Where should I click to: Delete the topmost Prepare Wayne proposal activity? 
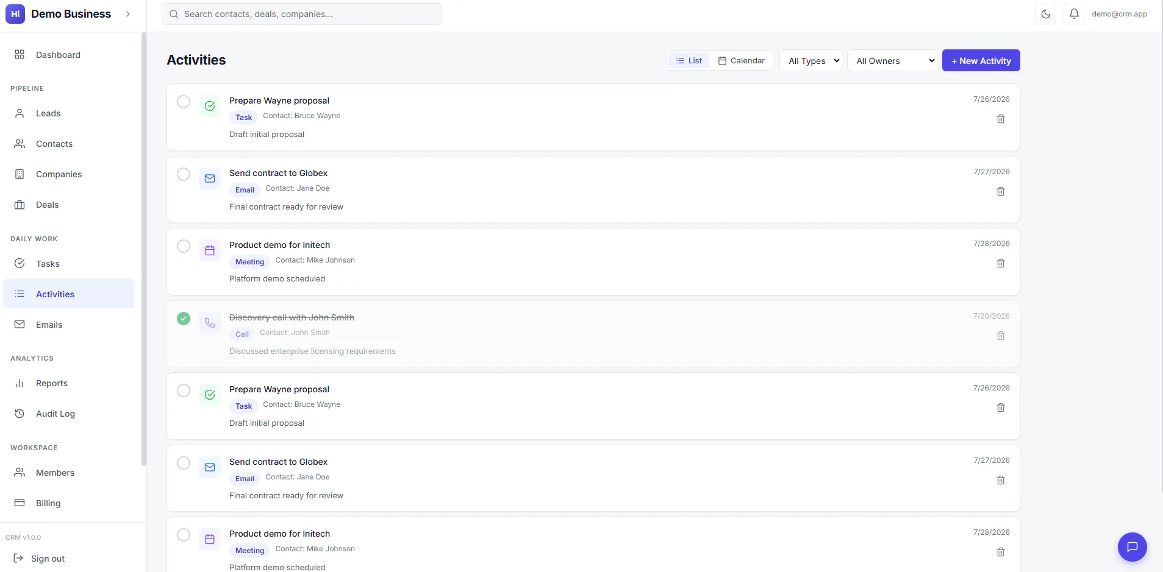tap(1001, 119)
